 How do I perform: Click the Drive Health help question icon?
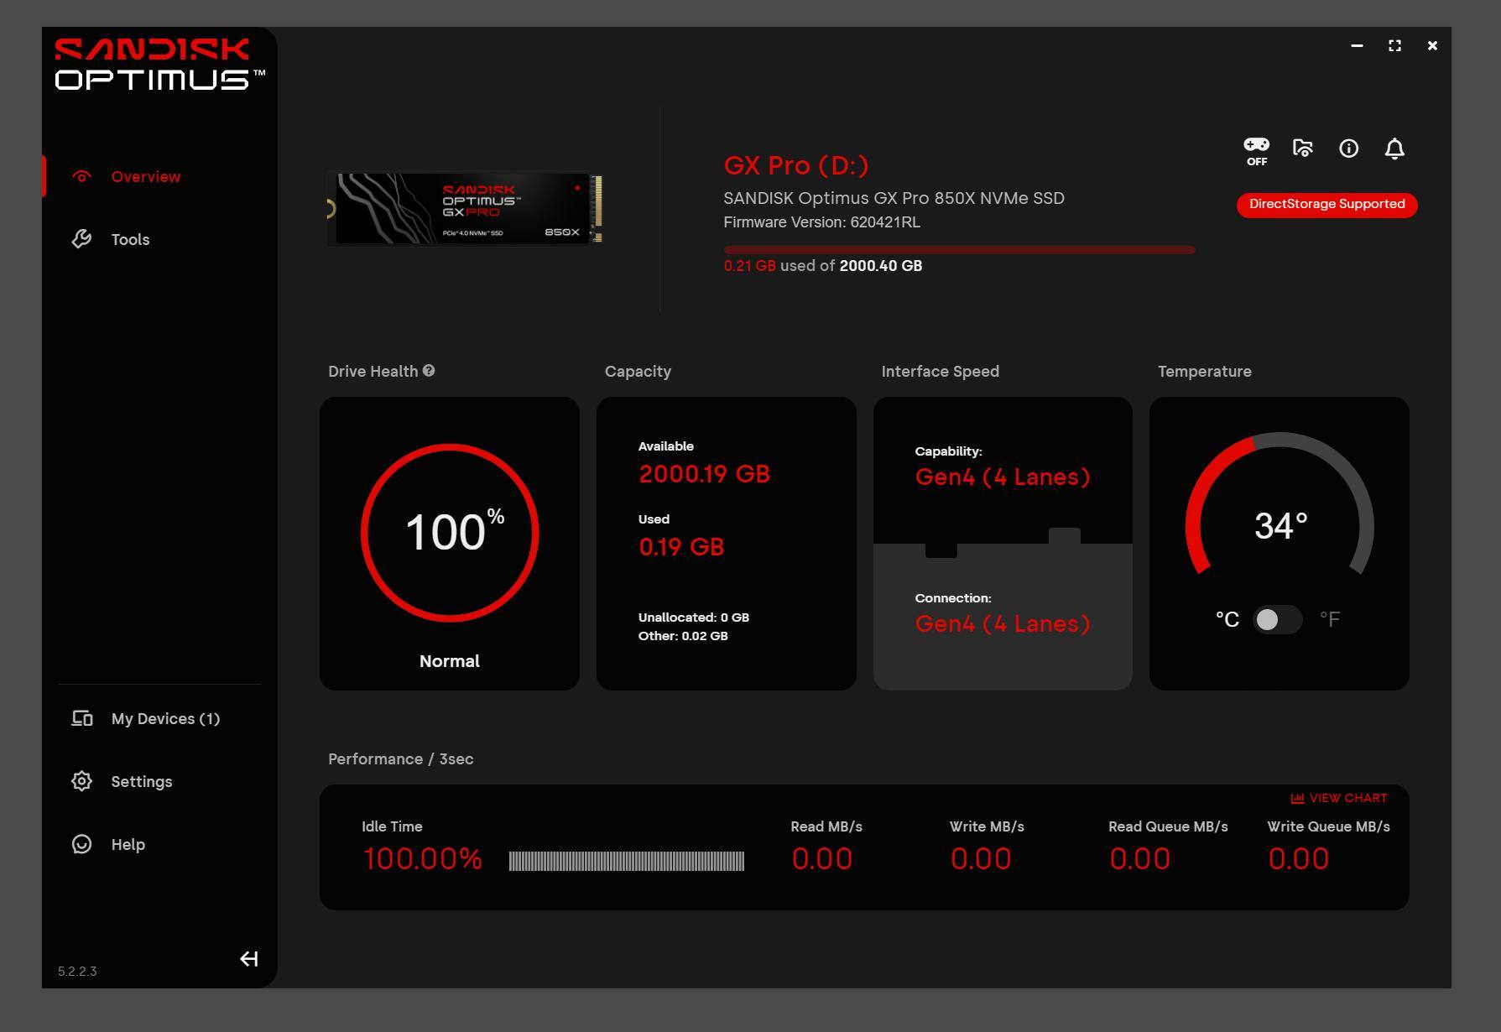point(429,370)
